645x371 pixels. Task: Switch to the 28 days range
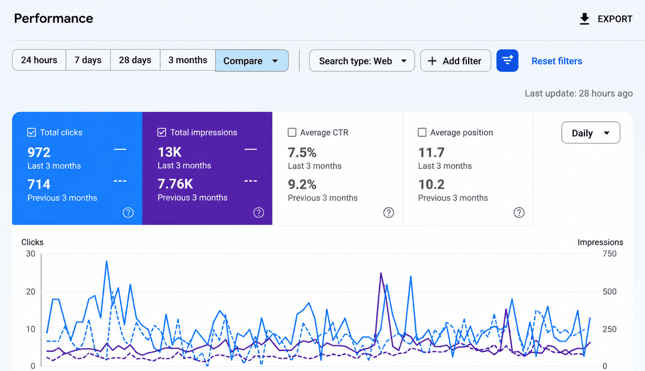click(x=135, y=60)
